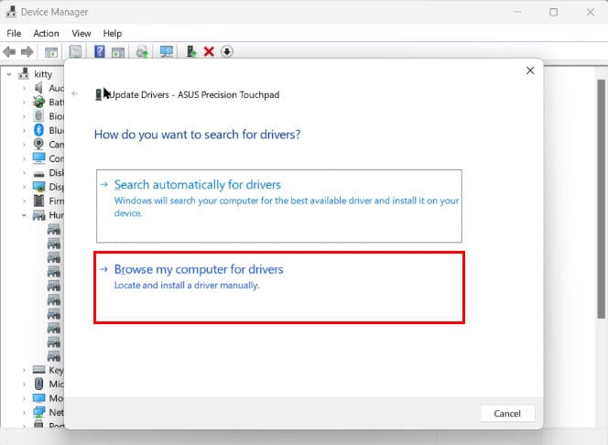
Task: Collapse the kitty root node
Action: [x=9, y=74]
